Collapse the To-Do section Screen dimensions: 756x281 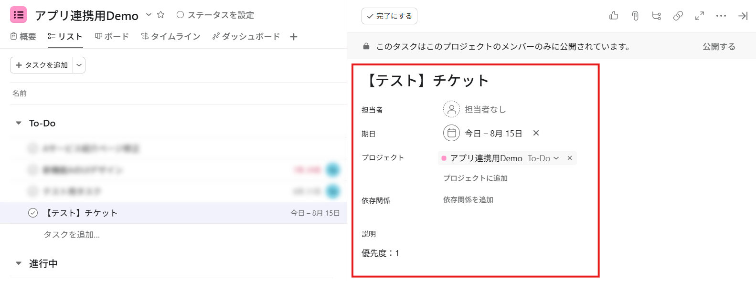(x=19, y=123)
